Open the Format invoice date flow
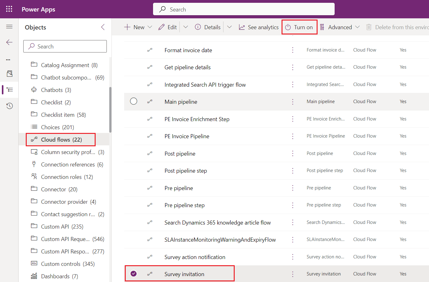429x282 pixels. (188, 50)
